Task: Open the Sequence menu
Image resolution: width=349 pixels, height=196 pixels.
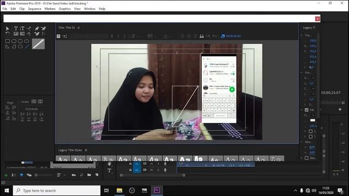Action: tap(34, 9)
